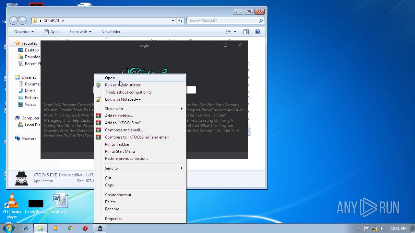Click the Explorer Back arrow button
Screen dimensions: 415x233
pos(13,21)
